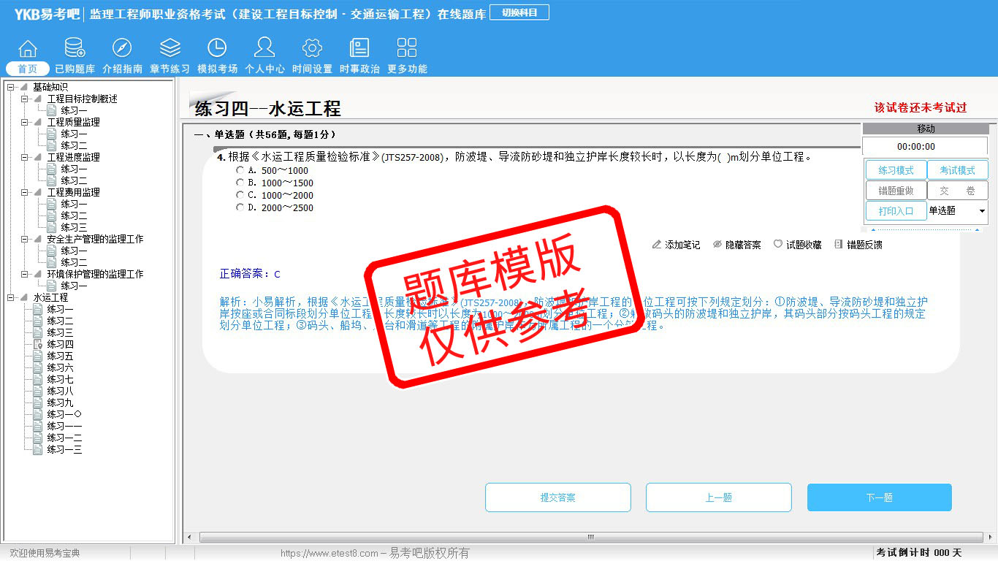Choose radio option C. 1000～2000

click(240, 195)
